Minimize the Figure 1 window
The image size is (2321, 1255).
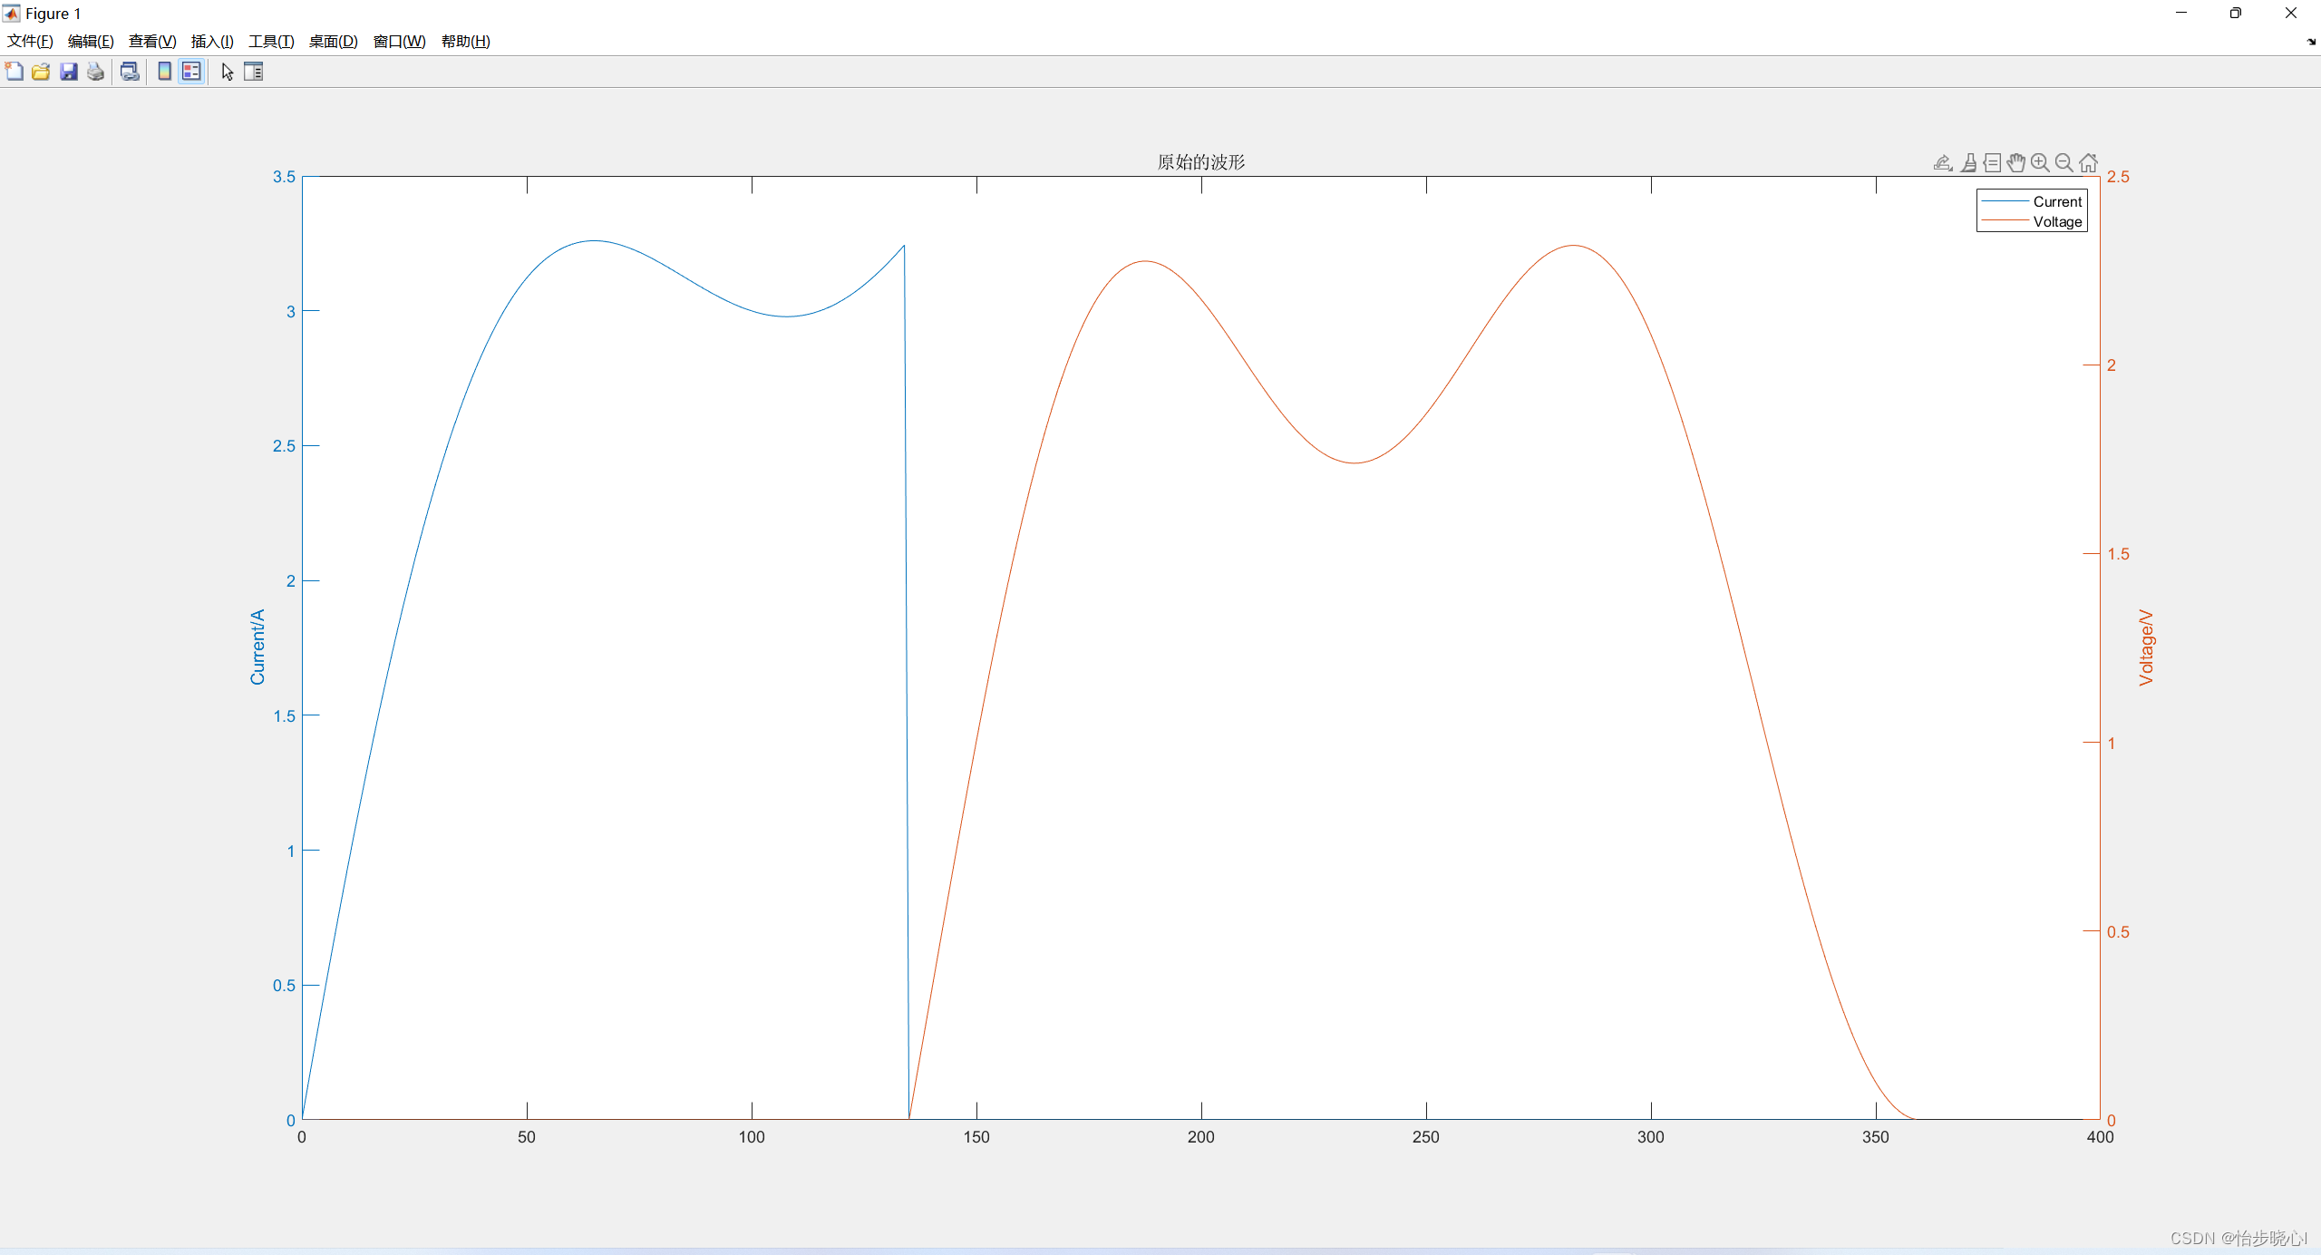(x=2181, y=13)
